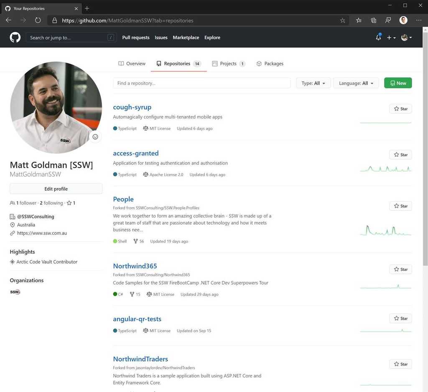Switch to the Projects tab
The image size is (428, 392).
[x=229, y=64]
